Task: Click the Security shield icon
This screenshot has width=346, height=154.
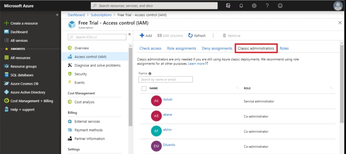Action: (70, 74)
